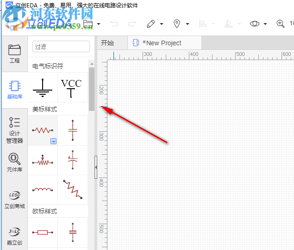The height and width of the screenshot is (250, 294).
Task: Switch to the 开始 tab
Action: tap(107, 43)
